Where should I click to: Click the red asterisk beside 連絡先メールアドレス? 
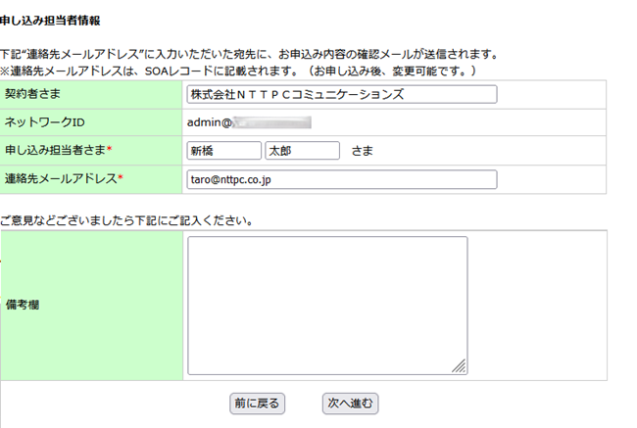[121, 178]
